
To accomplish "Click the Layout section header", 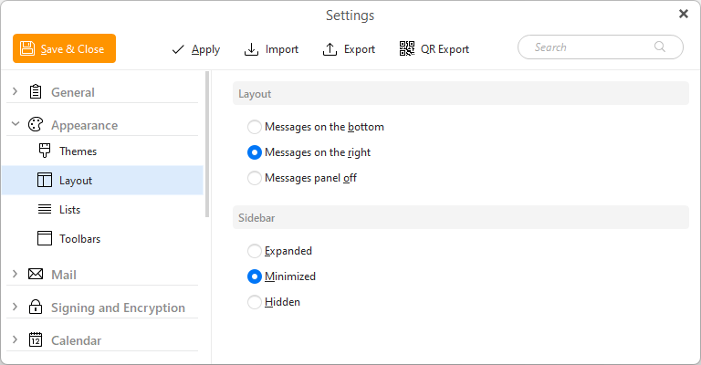I will [460, 93].
